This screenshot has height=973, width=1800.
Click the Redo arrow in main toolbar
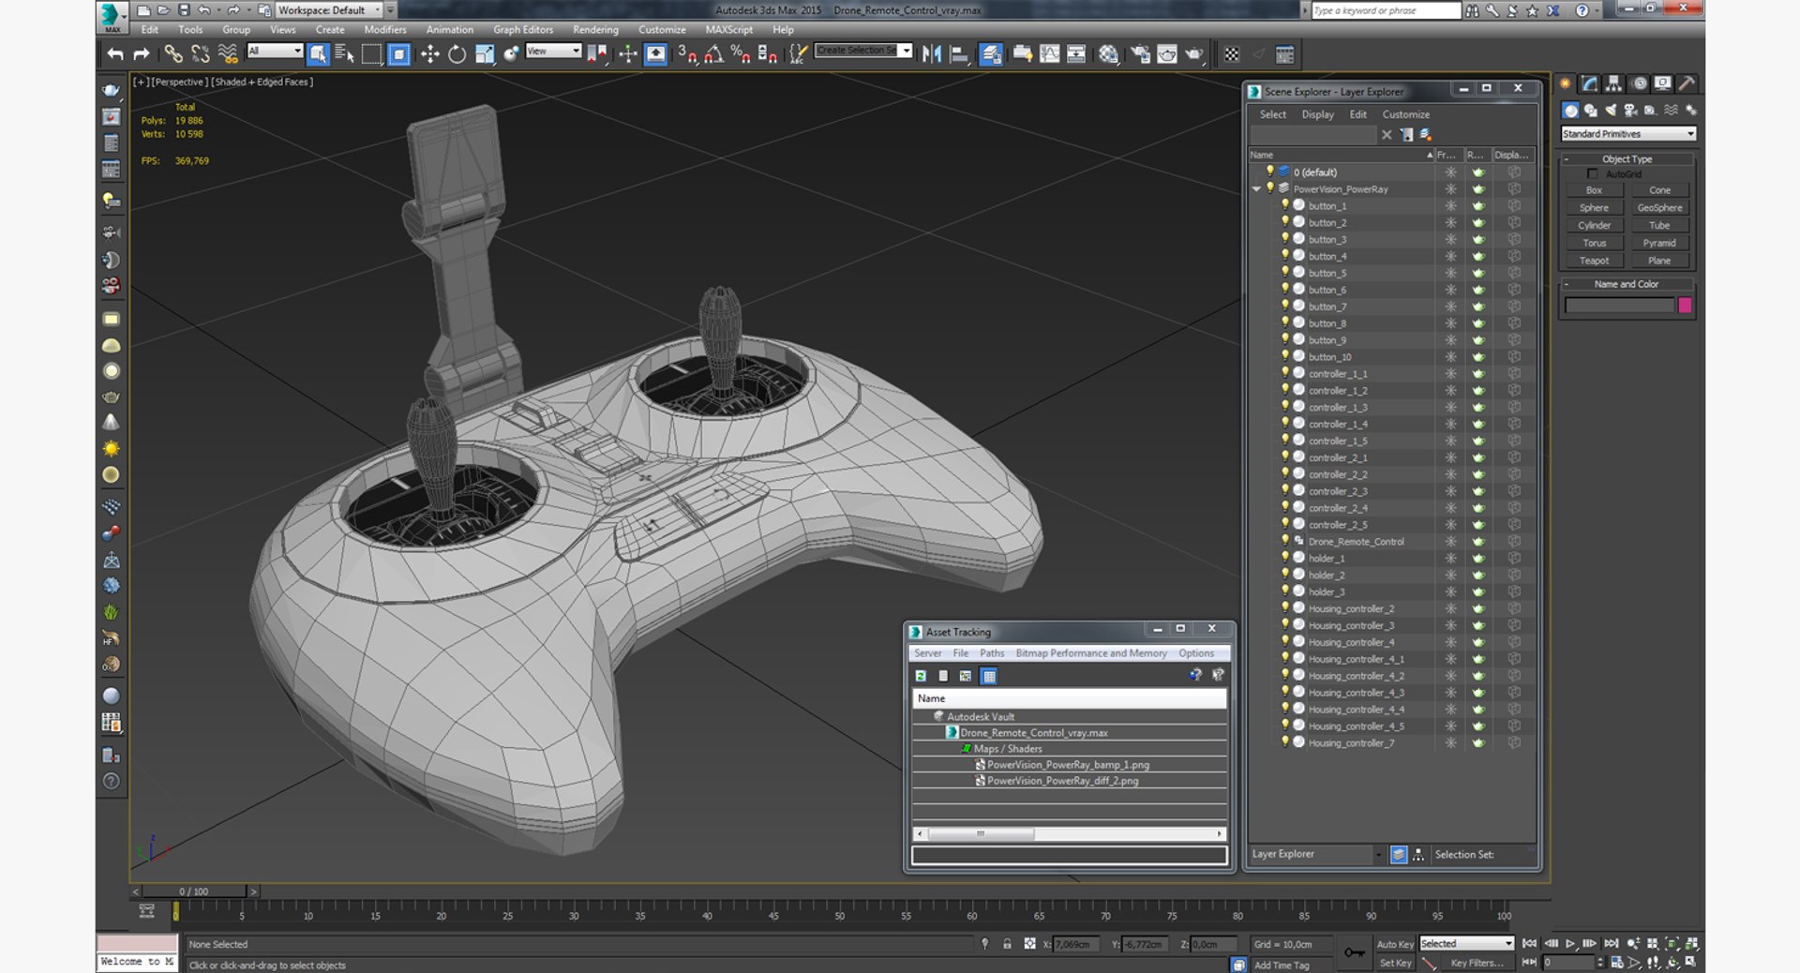(x=142, y=53)
